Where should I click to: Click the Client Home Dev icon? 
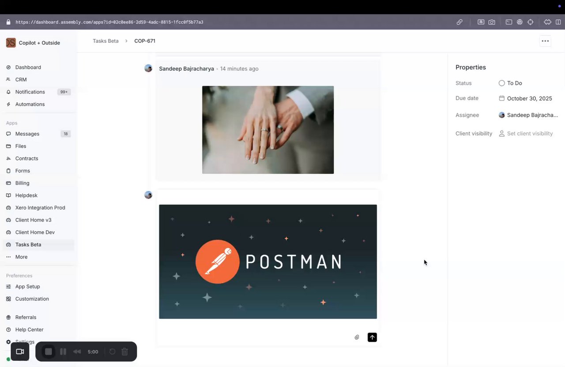(8, 233)
